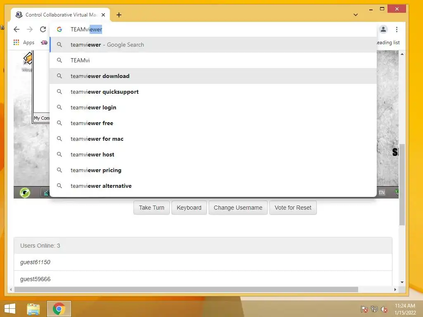Expand the tab search chevron
The width and height of the screenshot is (423, 317).
[356, 15]
